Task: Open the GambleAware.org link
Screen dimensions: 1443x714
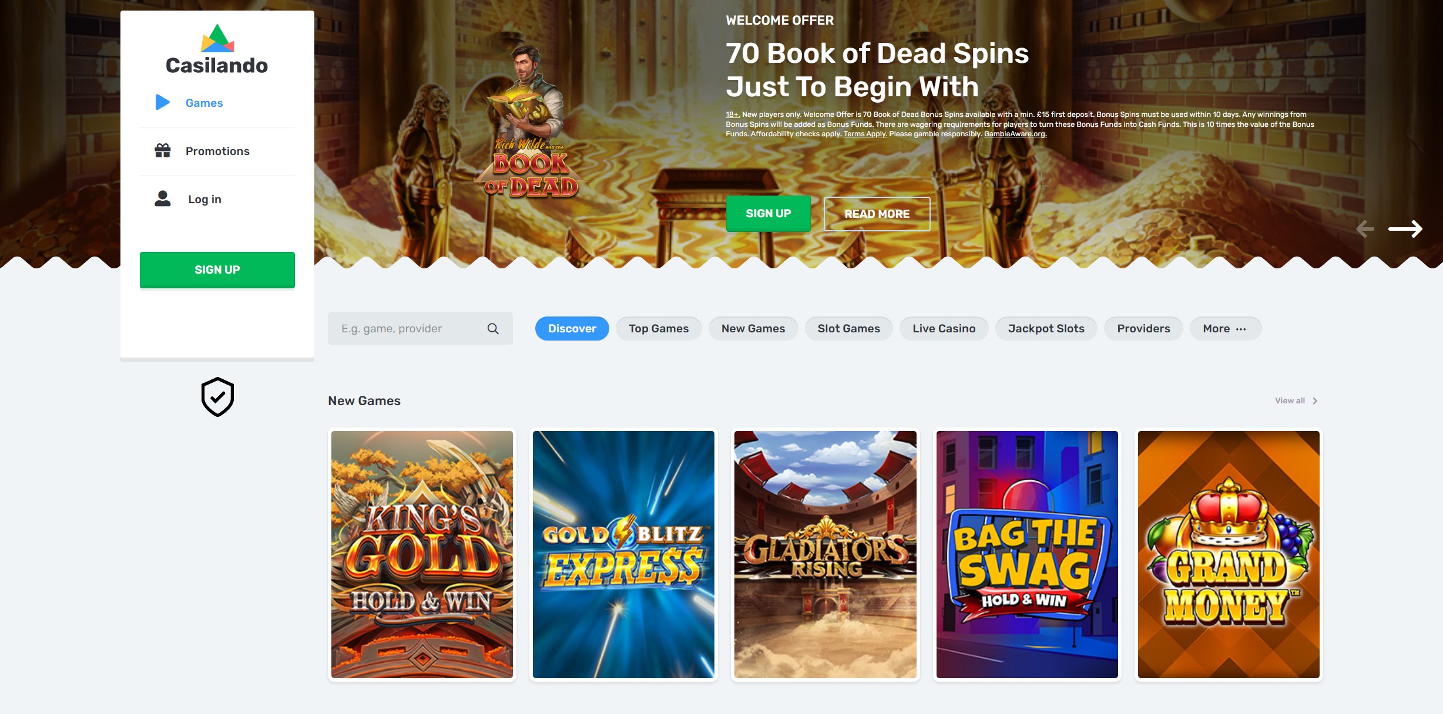Action: (1015, 134)
